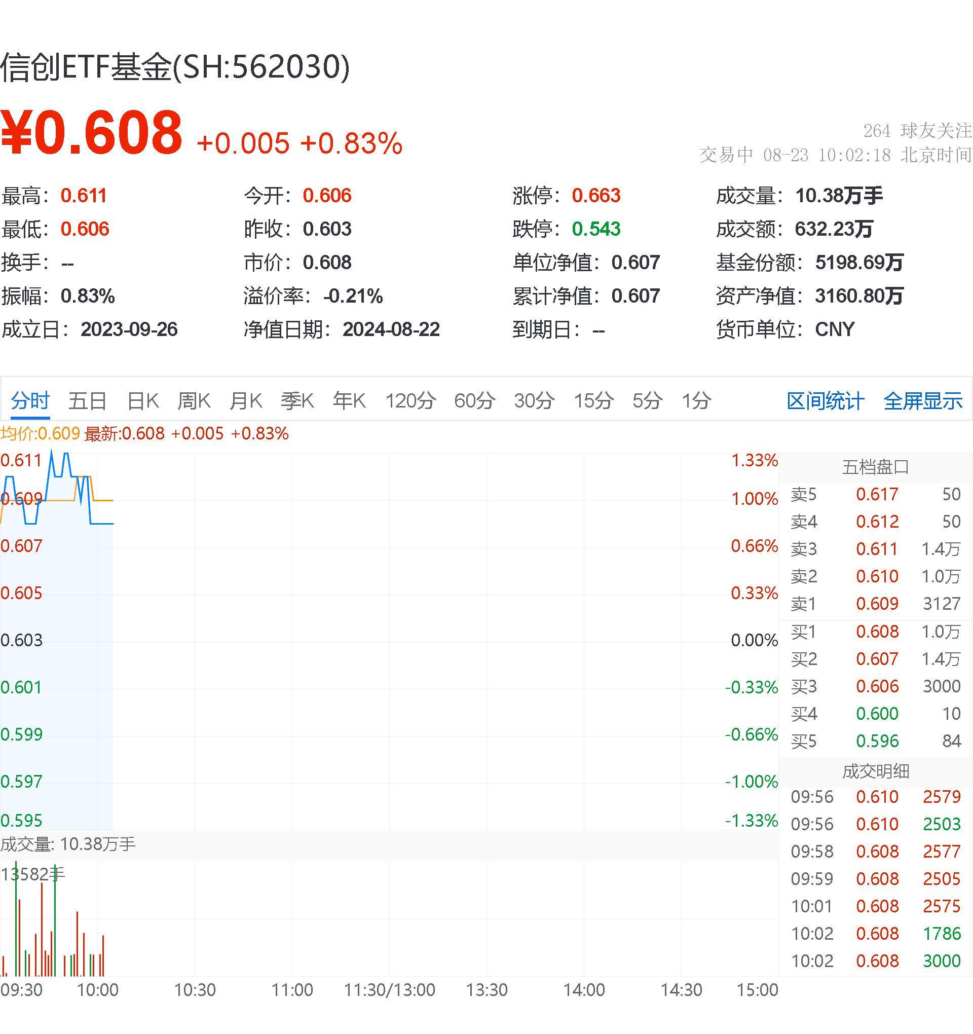Open the 季K chart tab
Screen dimensions: 973x1034
click(297, 400)
